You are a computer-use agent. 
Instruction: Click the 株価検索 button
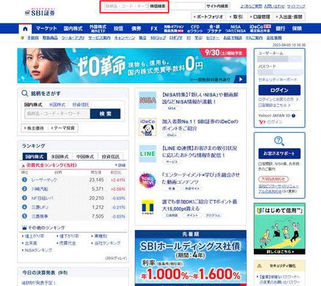tap(158, 6)
